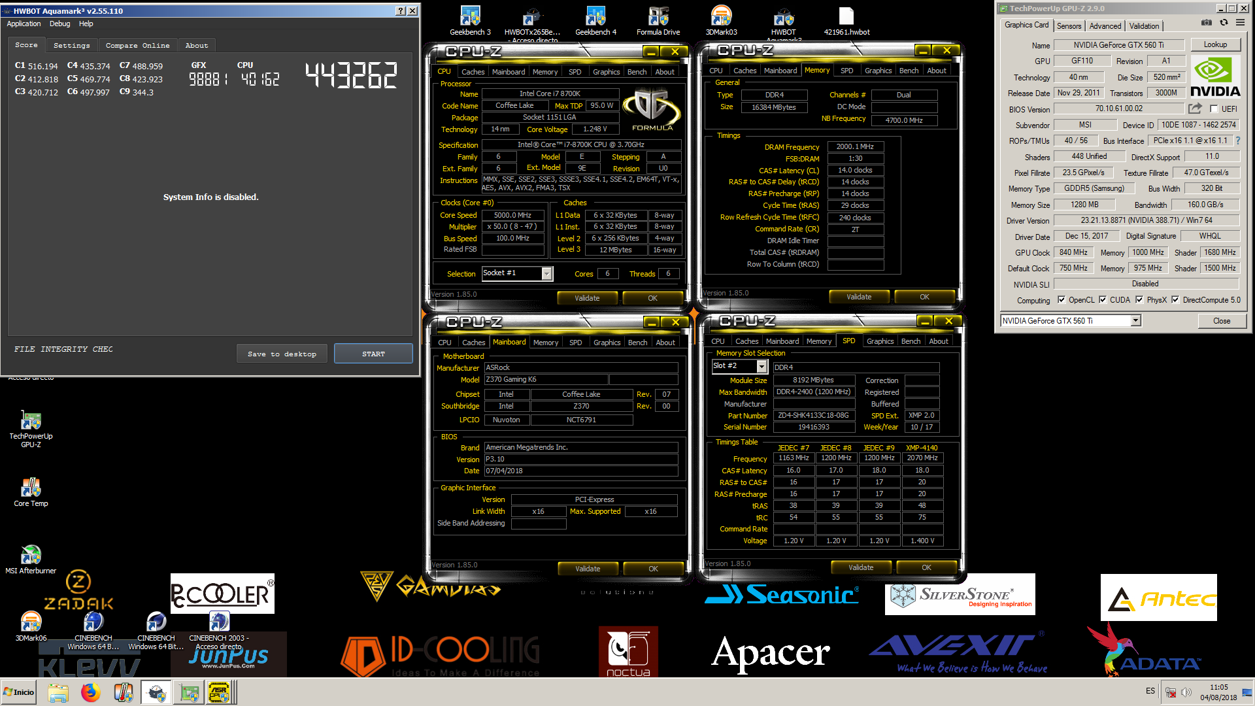The width and height of the screenshot is (1255, 706).
Task: Open the MSI Afterburner desktop shortcut
Action: pos(31,560)
